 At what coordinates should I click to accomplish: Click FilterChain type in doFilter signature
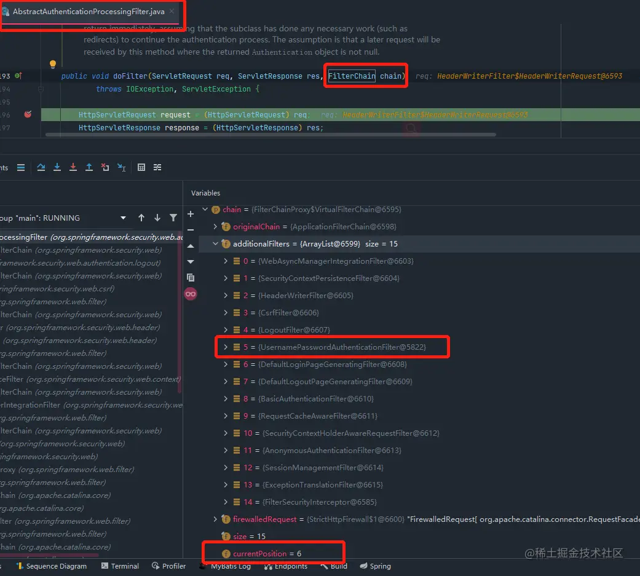point(352,76)
